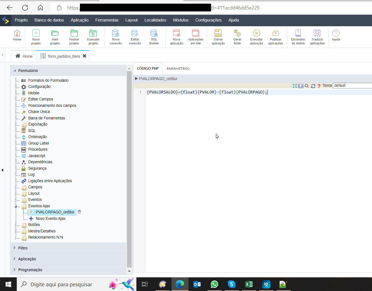The height and width of the screenshot is (291, 372).
Task: Open Dicionário de dados
Action: [298, 37]
